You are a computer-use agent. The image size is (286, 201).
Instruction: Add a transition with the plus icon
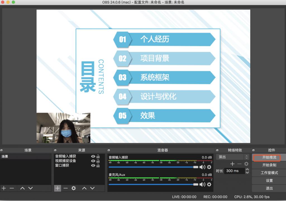coord(232,164)
